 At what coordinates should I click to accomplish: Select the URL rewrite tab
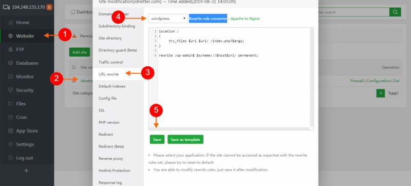pyautogui.click(x=108, y=75)
